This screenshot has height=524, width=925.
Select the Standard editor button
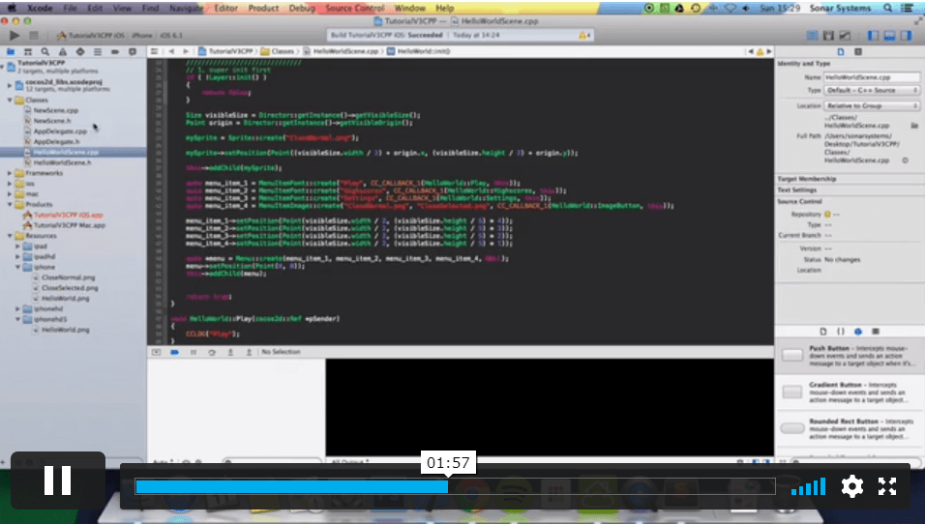click(x=813, y=36)
